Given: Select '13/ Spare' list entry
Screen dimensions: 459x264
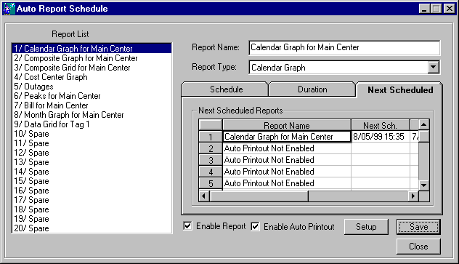Looking at the screenshot, I should [92, 162].
